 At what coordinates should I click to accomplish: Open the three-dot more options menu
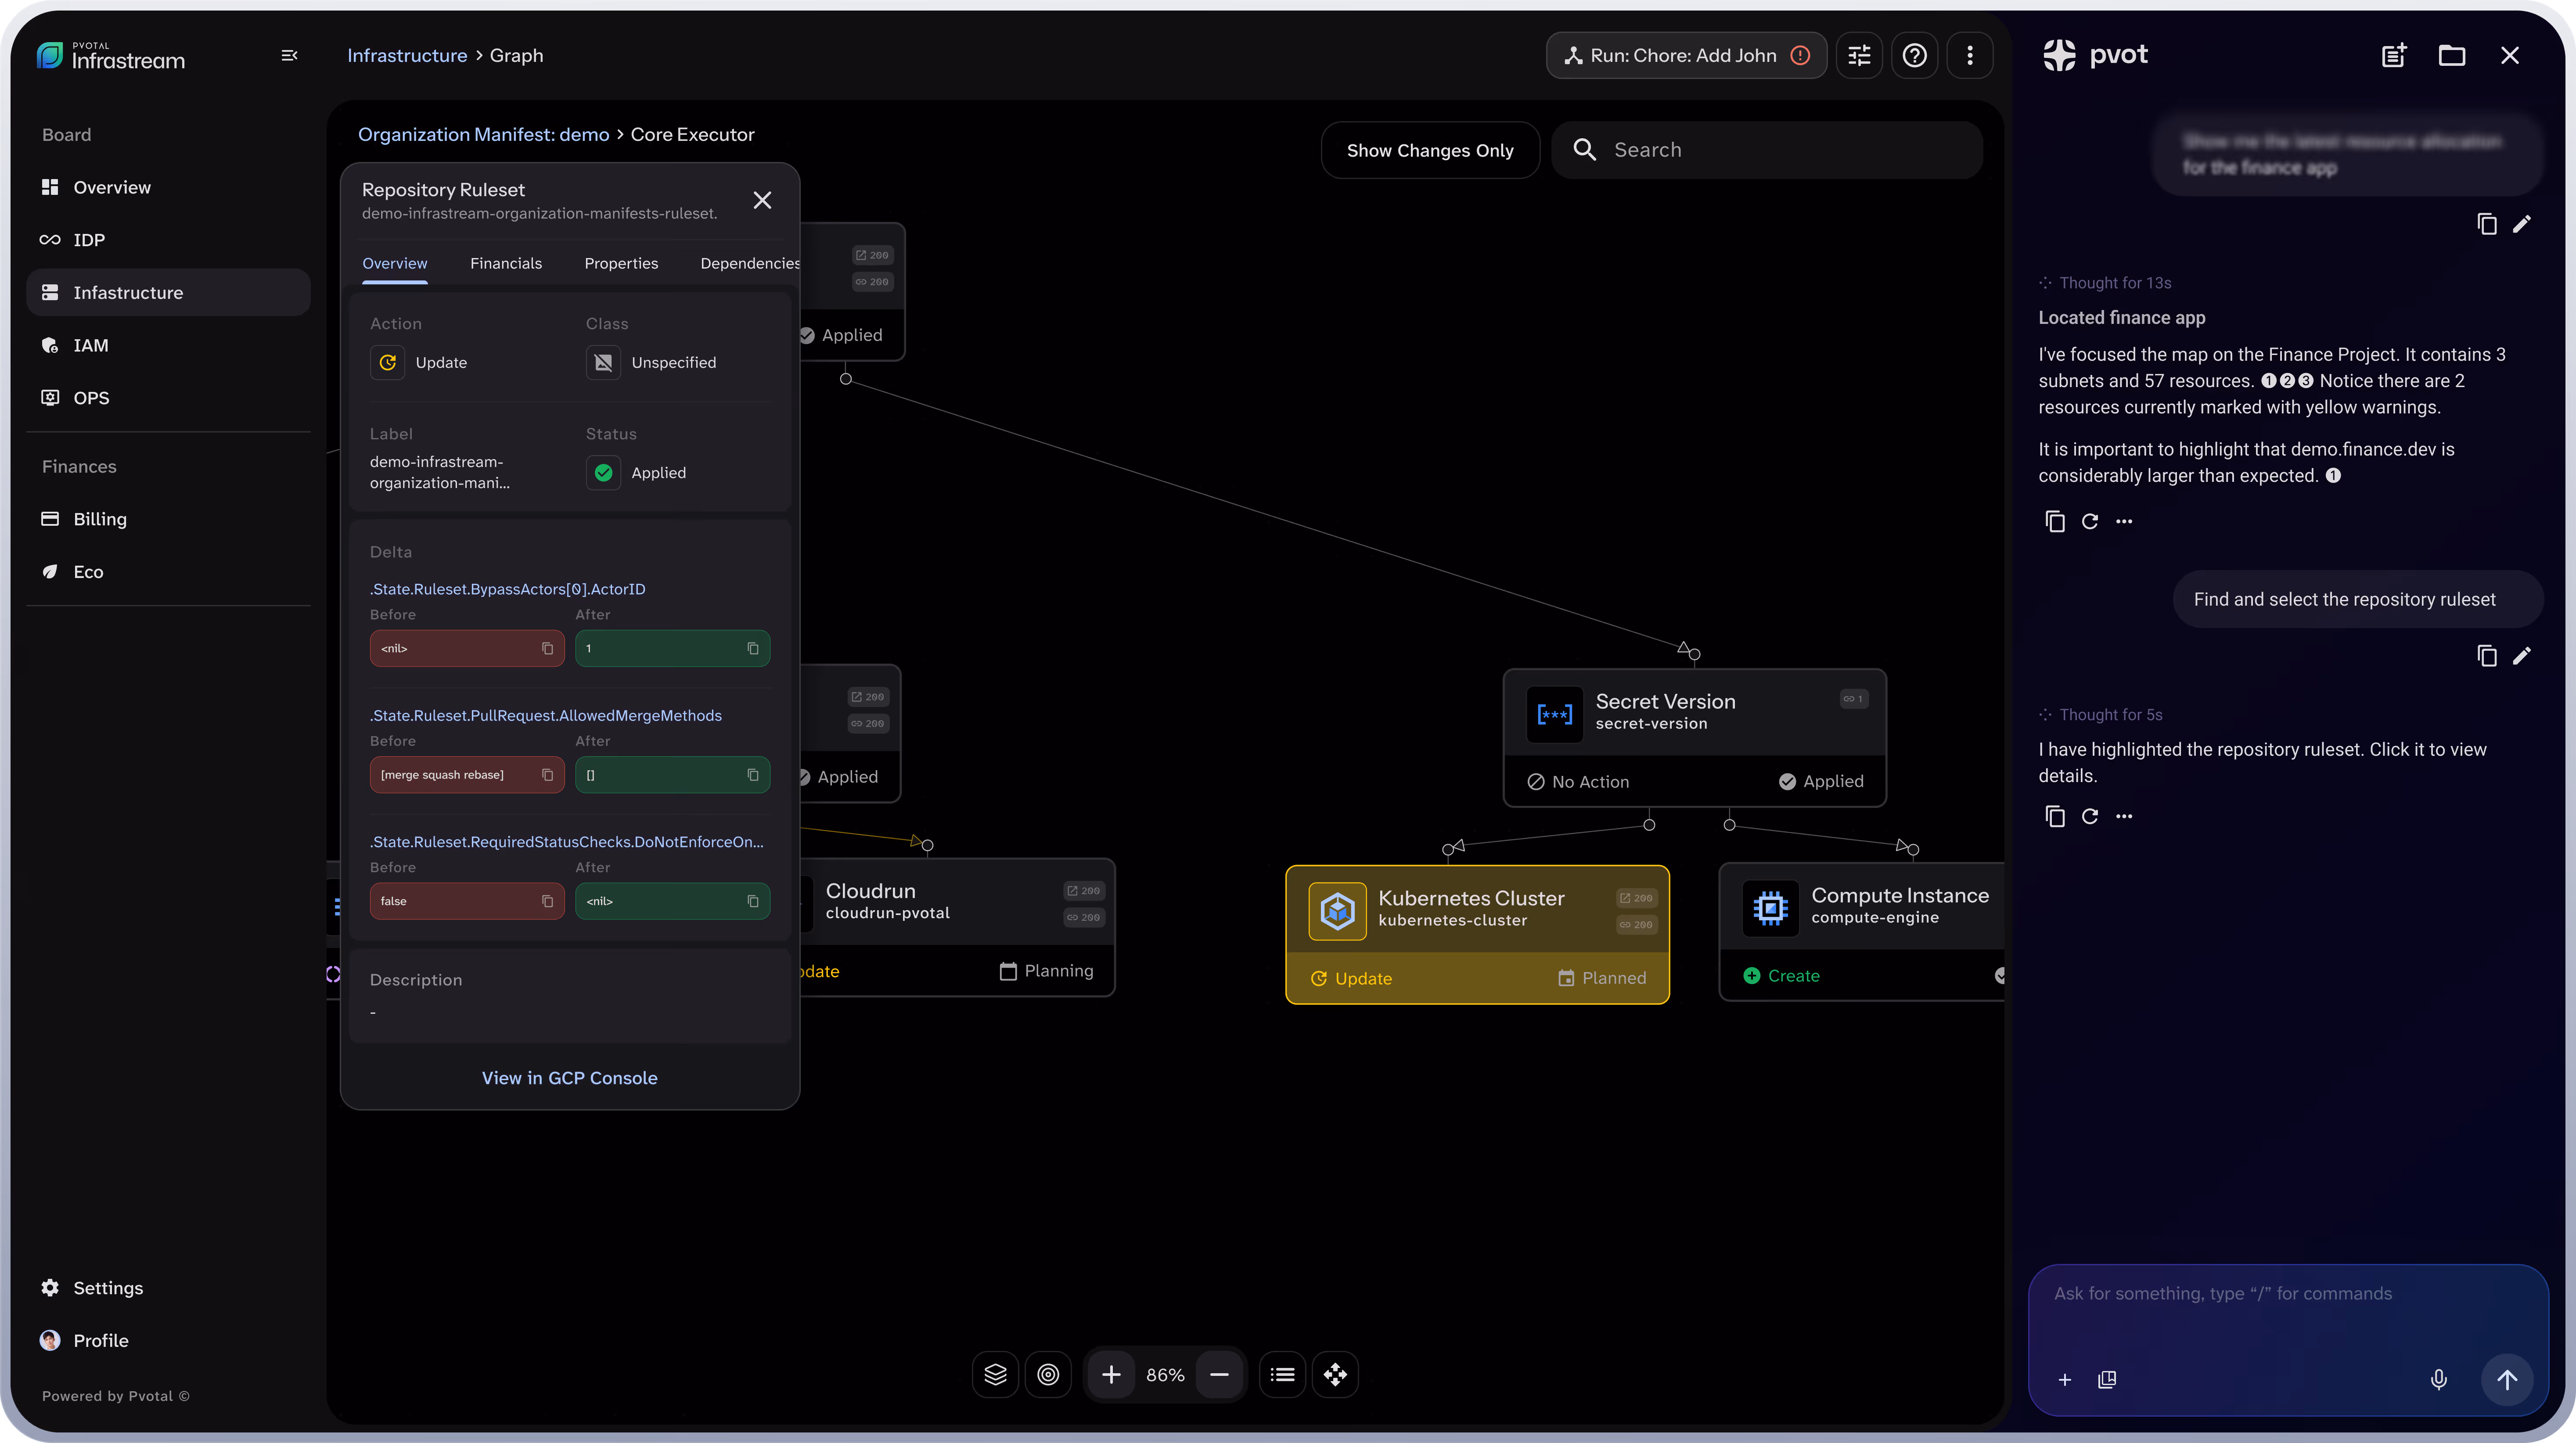pos(1970,56)
